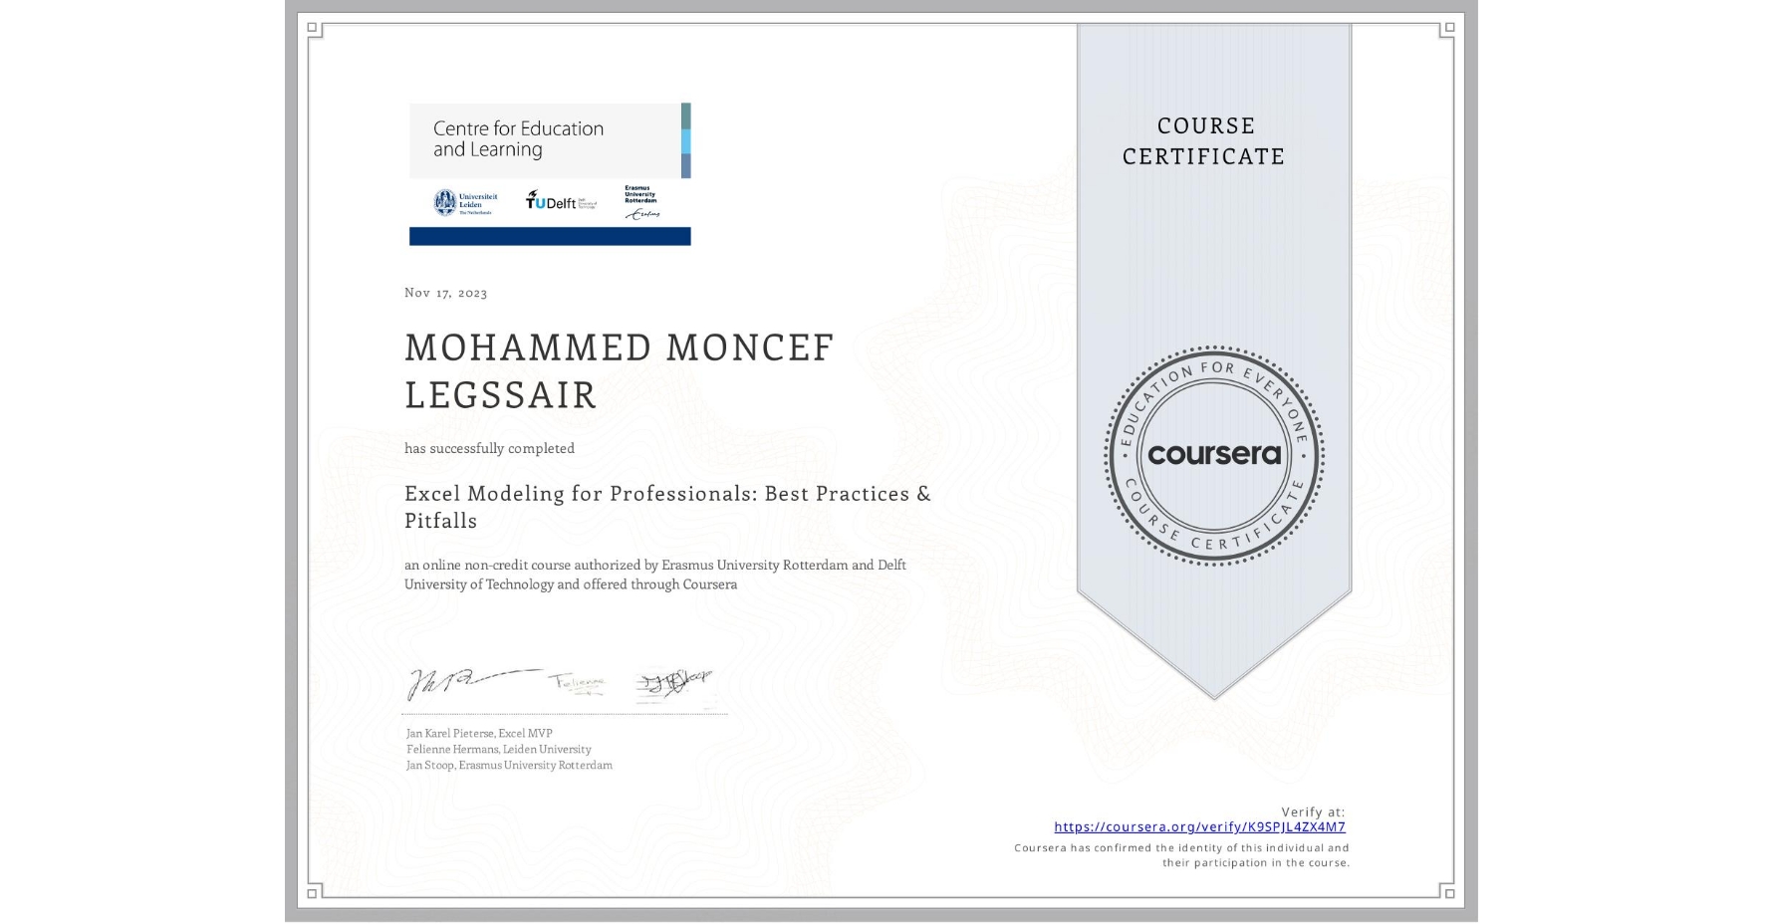Open the coursera.org verification link
Image resolution: width=1765 pixels, height=924 pixels.
tap(1199, 826)
